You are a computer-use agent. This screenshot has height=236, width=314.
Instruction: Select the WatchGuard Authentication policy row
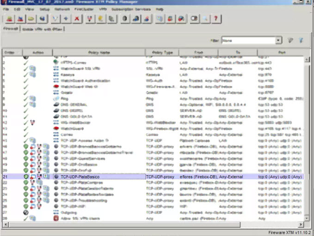click(153, 81)
